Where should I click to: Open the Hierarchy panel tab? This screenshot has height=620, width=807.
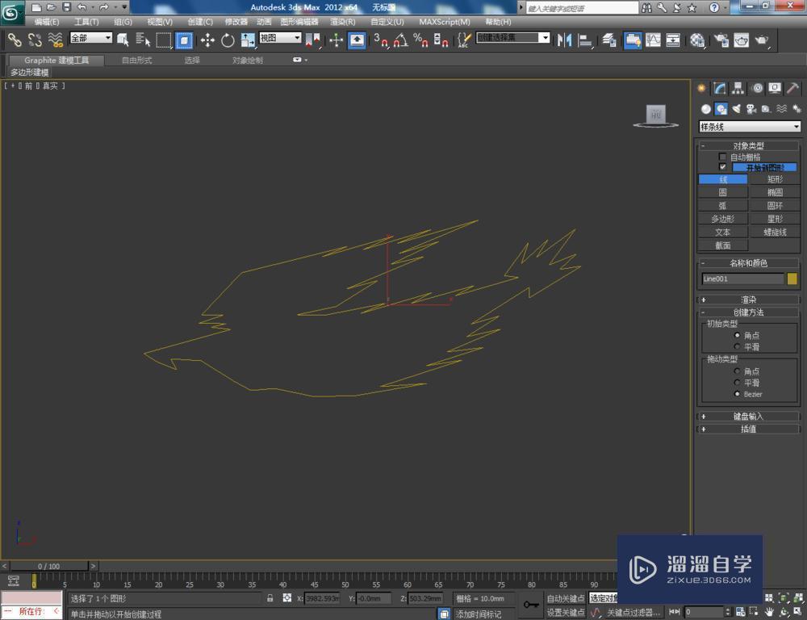(x=738, y=89)
